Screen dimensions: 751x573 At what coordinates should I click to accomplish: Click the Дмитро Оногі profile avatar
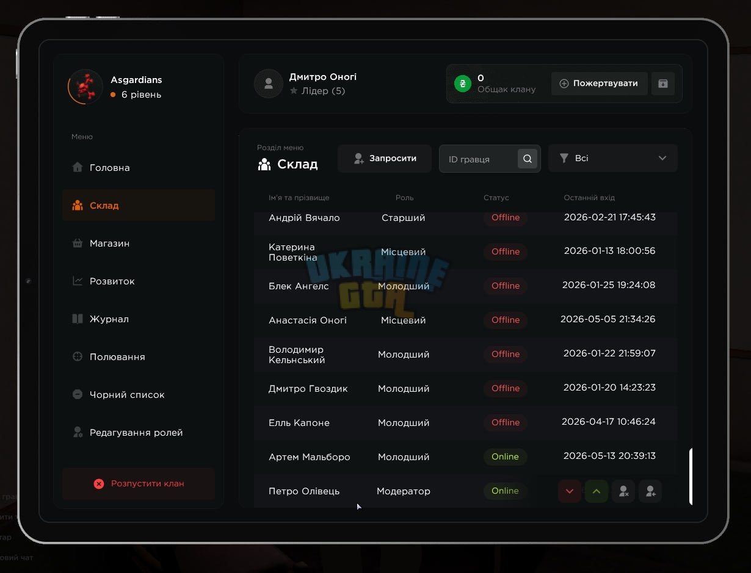click(x=269, y=84)
